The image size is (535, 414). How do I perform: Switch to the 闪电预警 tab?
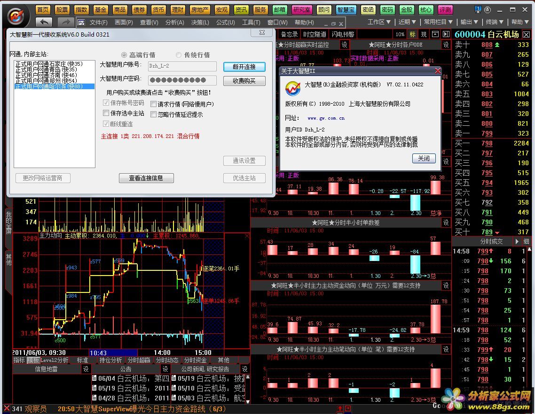343,34
